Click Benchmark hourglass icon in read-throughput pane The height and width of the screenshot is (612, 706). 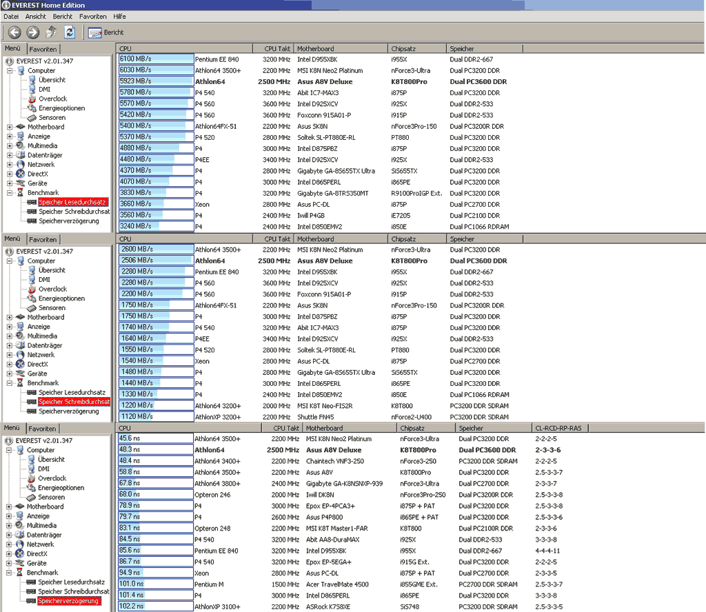20,192
